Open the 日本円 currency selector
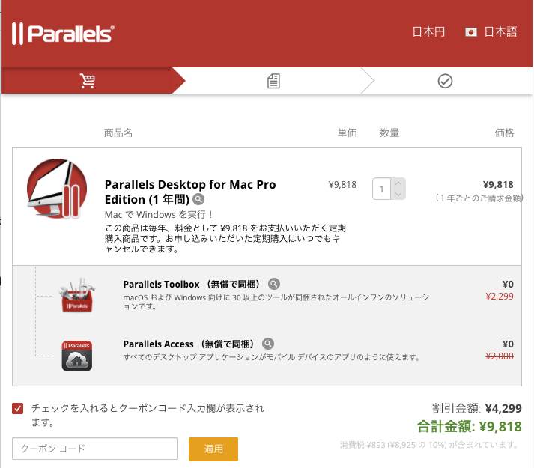The height and width of the screenshot is (468, 534). 428,32
